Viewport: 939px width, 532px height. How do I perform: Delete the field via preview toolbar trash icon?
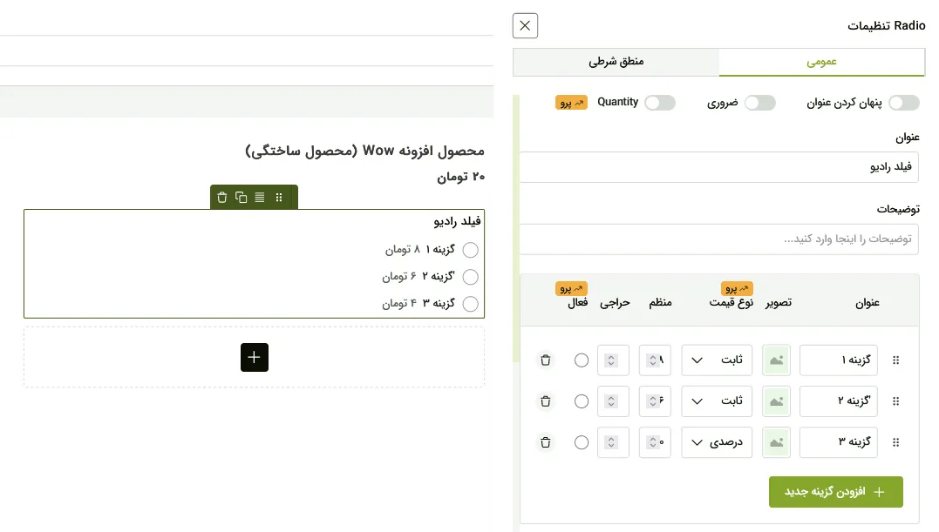pos(222,198)
